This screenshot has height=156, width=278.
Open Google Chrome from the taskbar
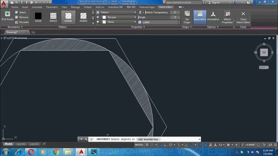point(56,152)
